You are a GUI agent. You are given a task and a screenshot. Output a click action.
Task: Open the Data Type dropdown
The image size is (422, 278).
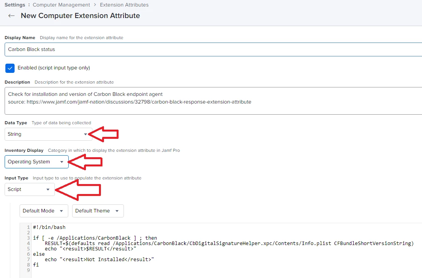(x=48, y=134)
